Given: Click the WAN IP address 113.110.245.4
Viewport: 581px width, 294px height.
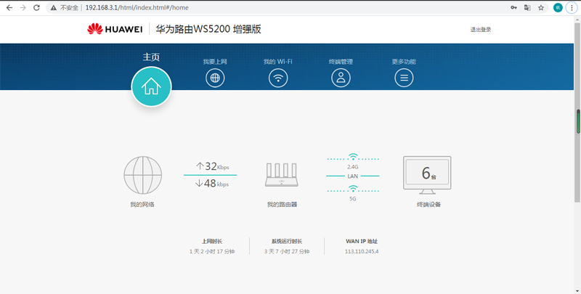Looking at the screenshot, I should (x=362, y=251).
